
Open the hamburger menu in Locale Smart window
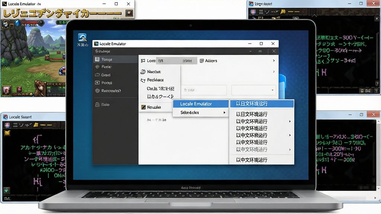15,125
